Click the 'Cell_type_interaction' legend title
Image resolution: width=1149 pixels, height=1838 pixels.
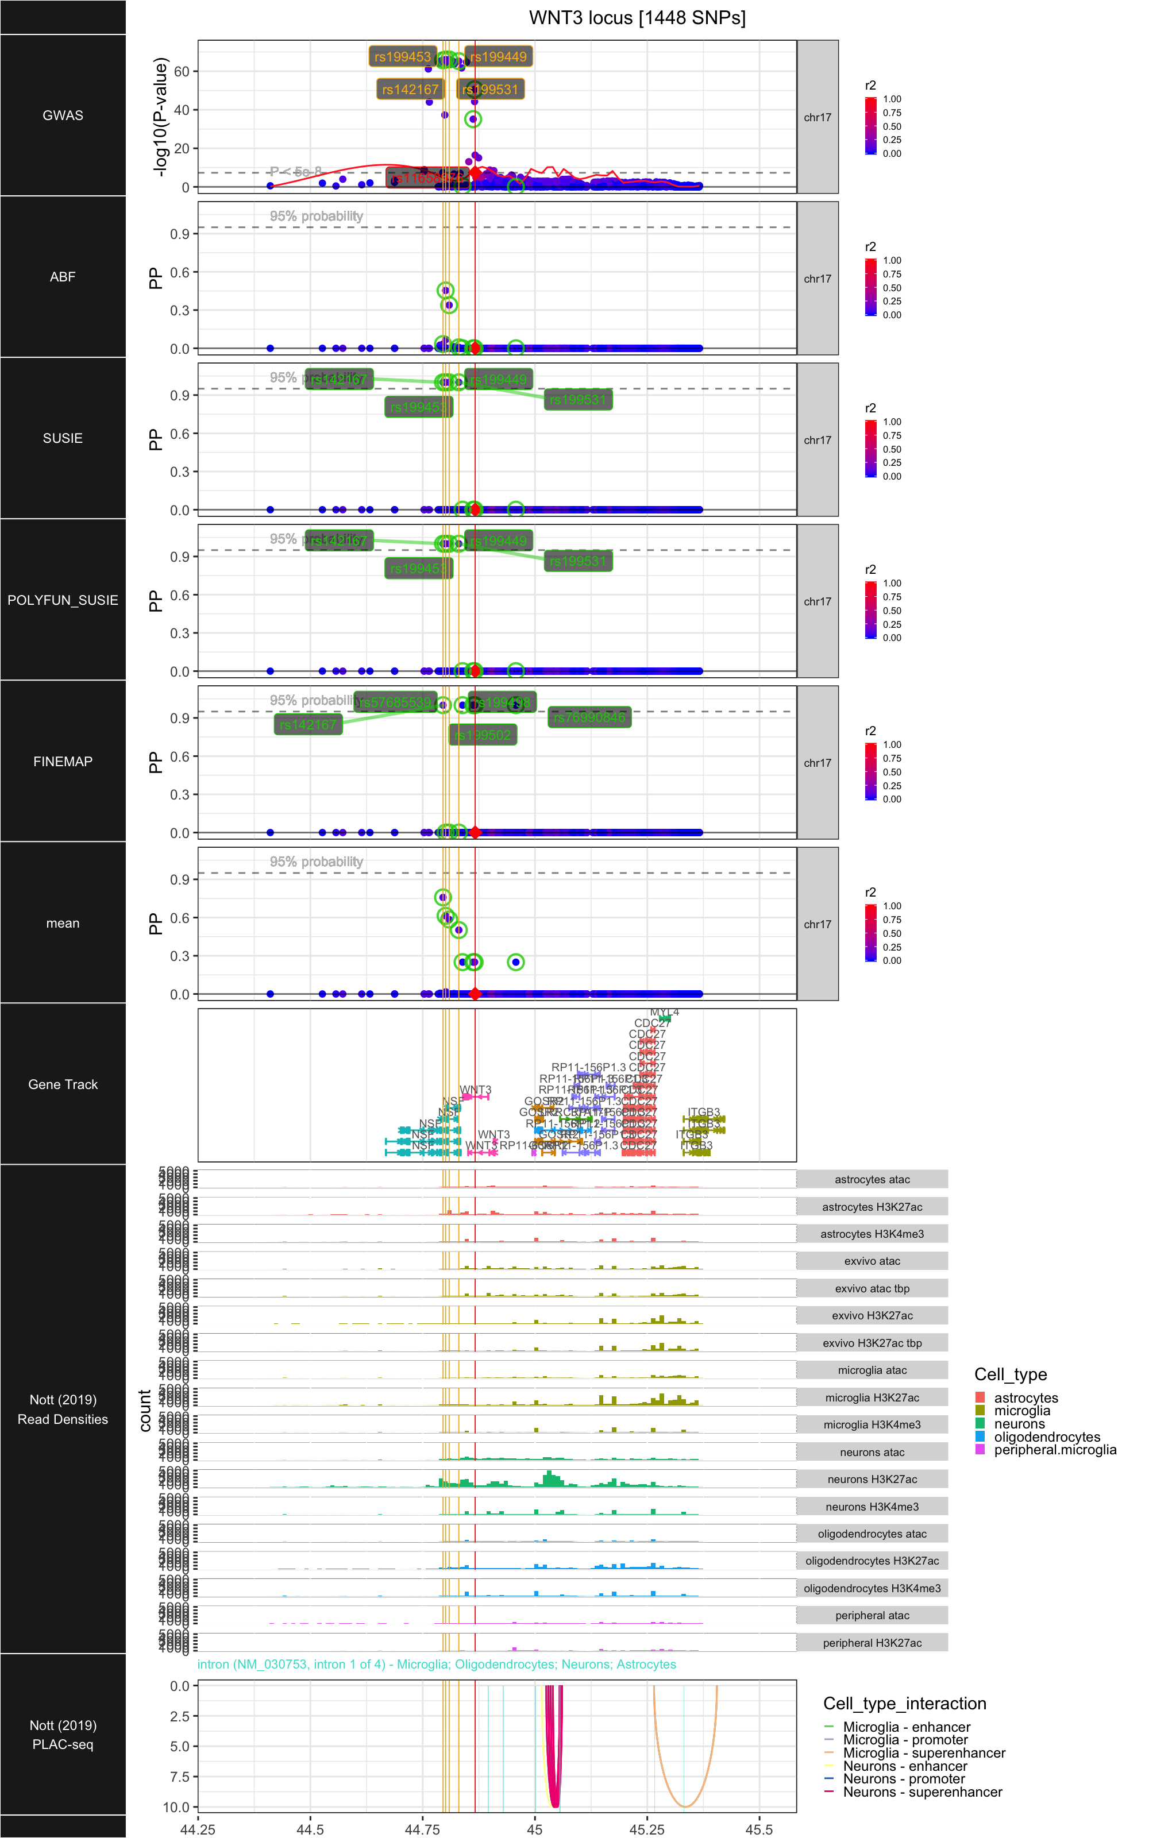pos(905,1704)
